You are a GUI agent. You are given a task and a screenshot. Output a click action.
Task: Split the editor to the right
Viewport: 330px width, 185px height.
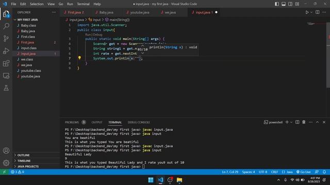(318, 12)
